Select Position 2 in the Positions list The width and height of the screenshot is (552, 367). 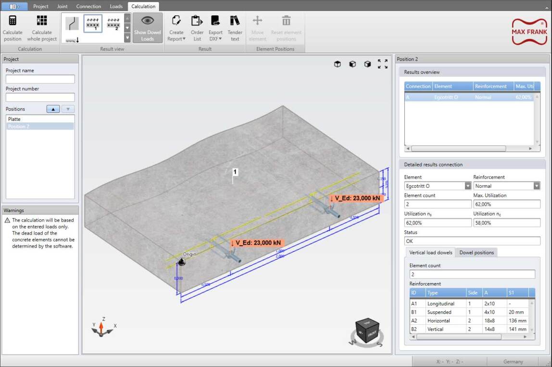tap(40, 127)
